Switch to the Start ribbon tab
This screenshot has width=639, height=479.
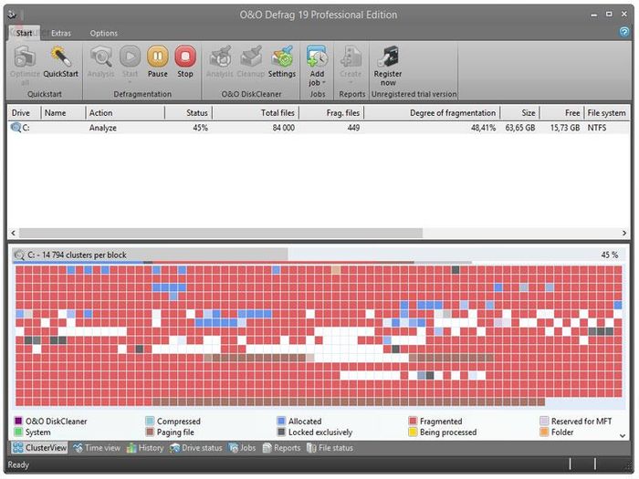[x=24, y=33]
